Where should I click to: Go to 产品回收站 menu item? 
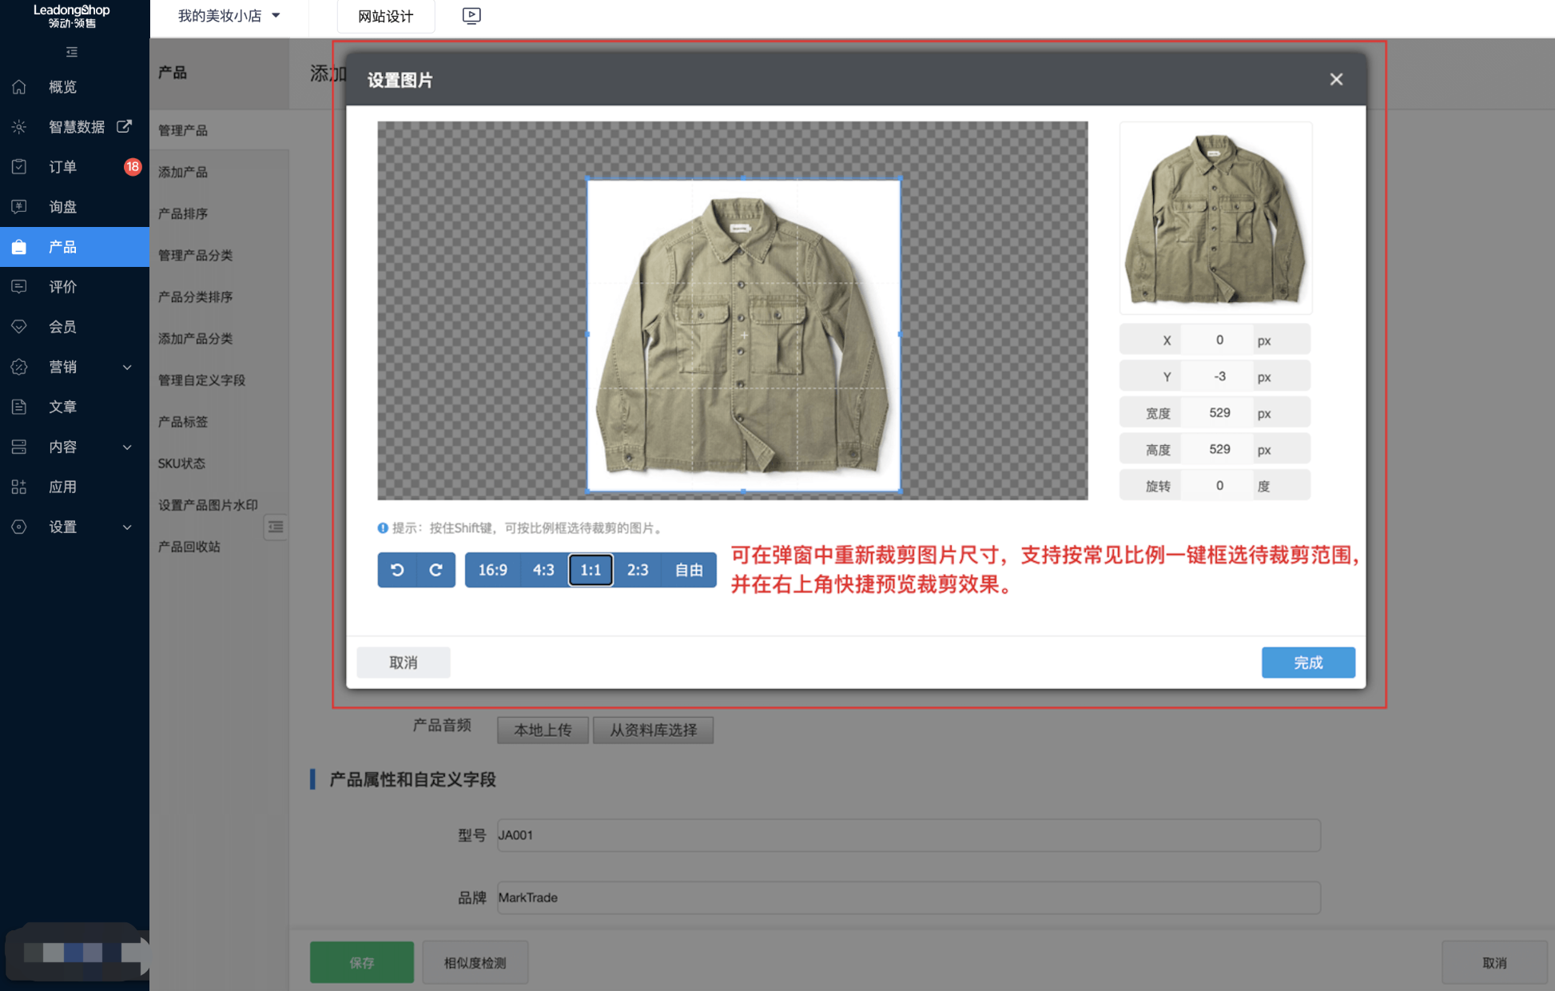pos(188,546)
